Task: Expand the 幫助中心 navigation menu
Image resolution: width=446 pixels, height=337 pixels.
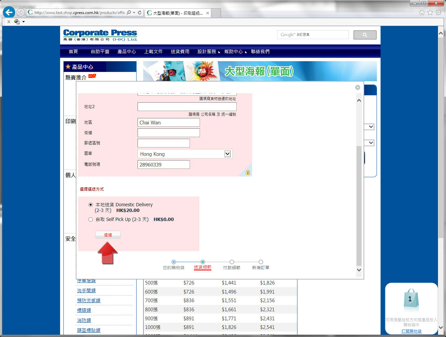Action: pos(234,51)
